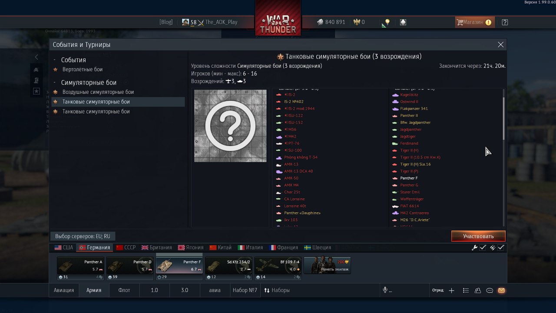556x313 pixels.
Task: Switch to the Армия tab
Action: [x=94, y=290]
